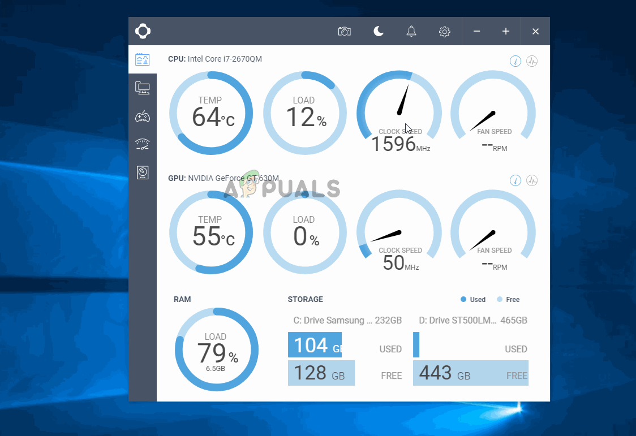
Task: Open CPU activity graph icon
Action: click(532, 61)
